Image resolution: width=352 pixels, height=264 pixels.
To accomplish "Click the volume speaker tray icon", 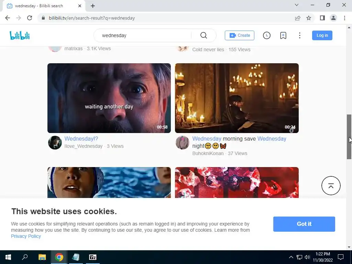I will tap(307, 257).
